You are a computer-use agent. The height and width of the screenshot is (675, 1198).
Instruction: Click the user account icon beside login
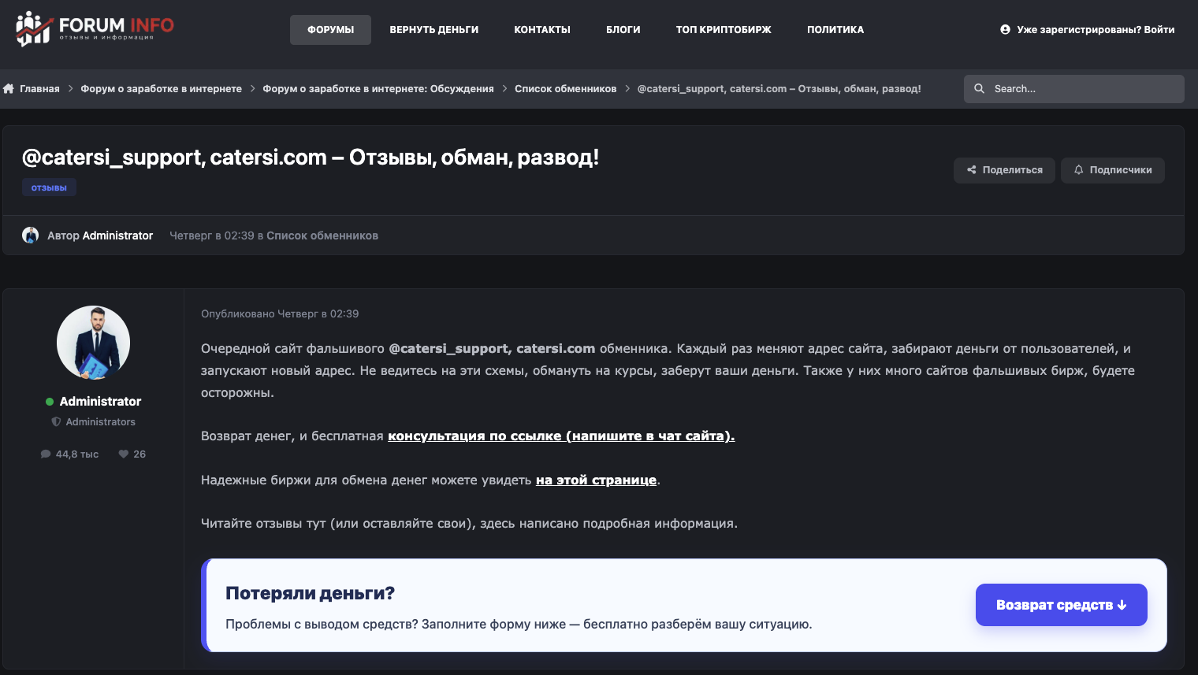(1005, 30)
